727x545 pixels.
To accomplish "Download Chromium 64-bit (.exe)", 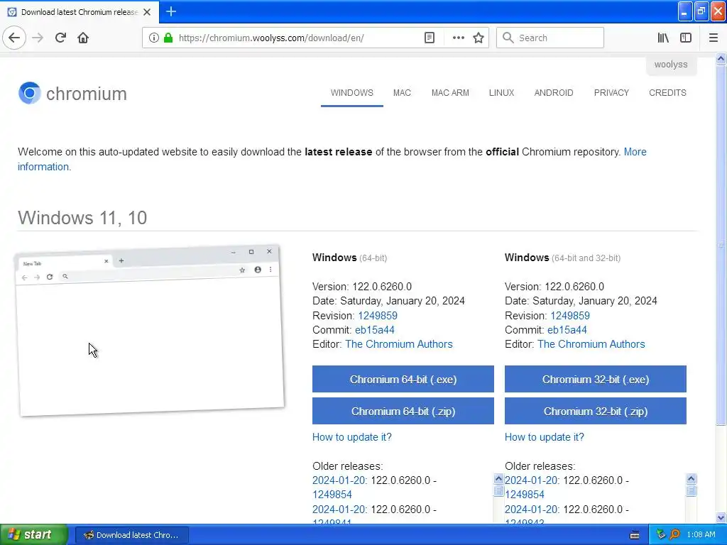I will [403, 379].
